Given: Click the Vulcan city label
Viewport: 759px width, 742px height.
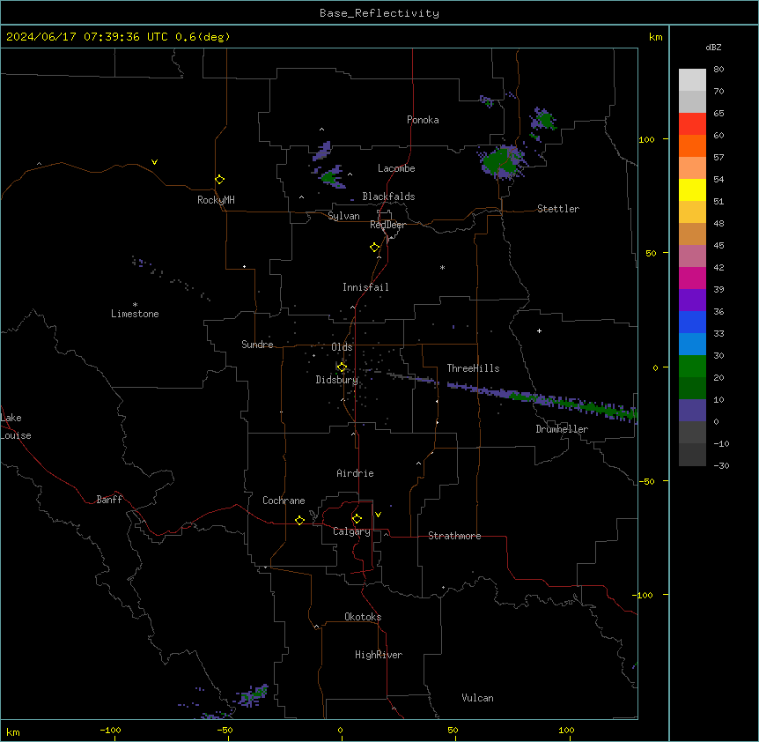Looking at the screenshot, I should pyautogui.click(x=477, y=698).
